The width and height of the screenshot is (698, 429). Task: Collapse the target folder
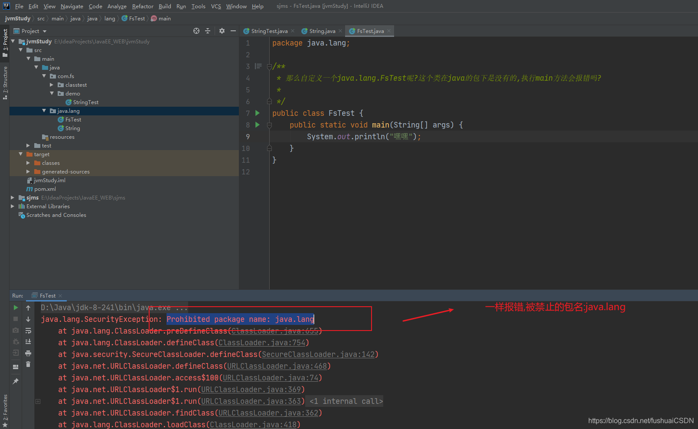tap(21, 154)
